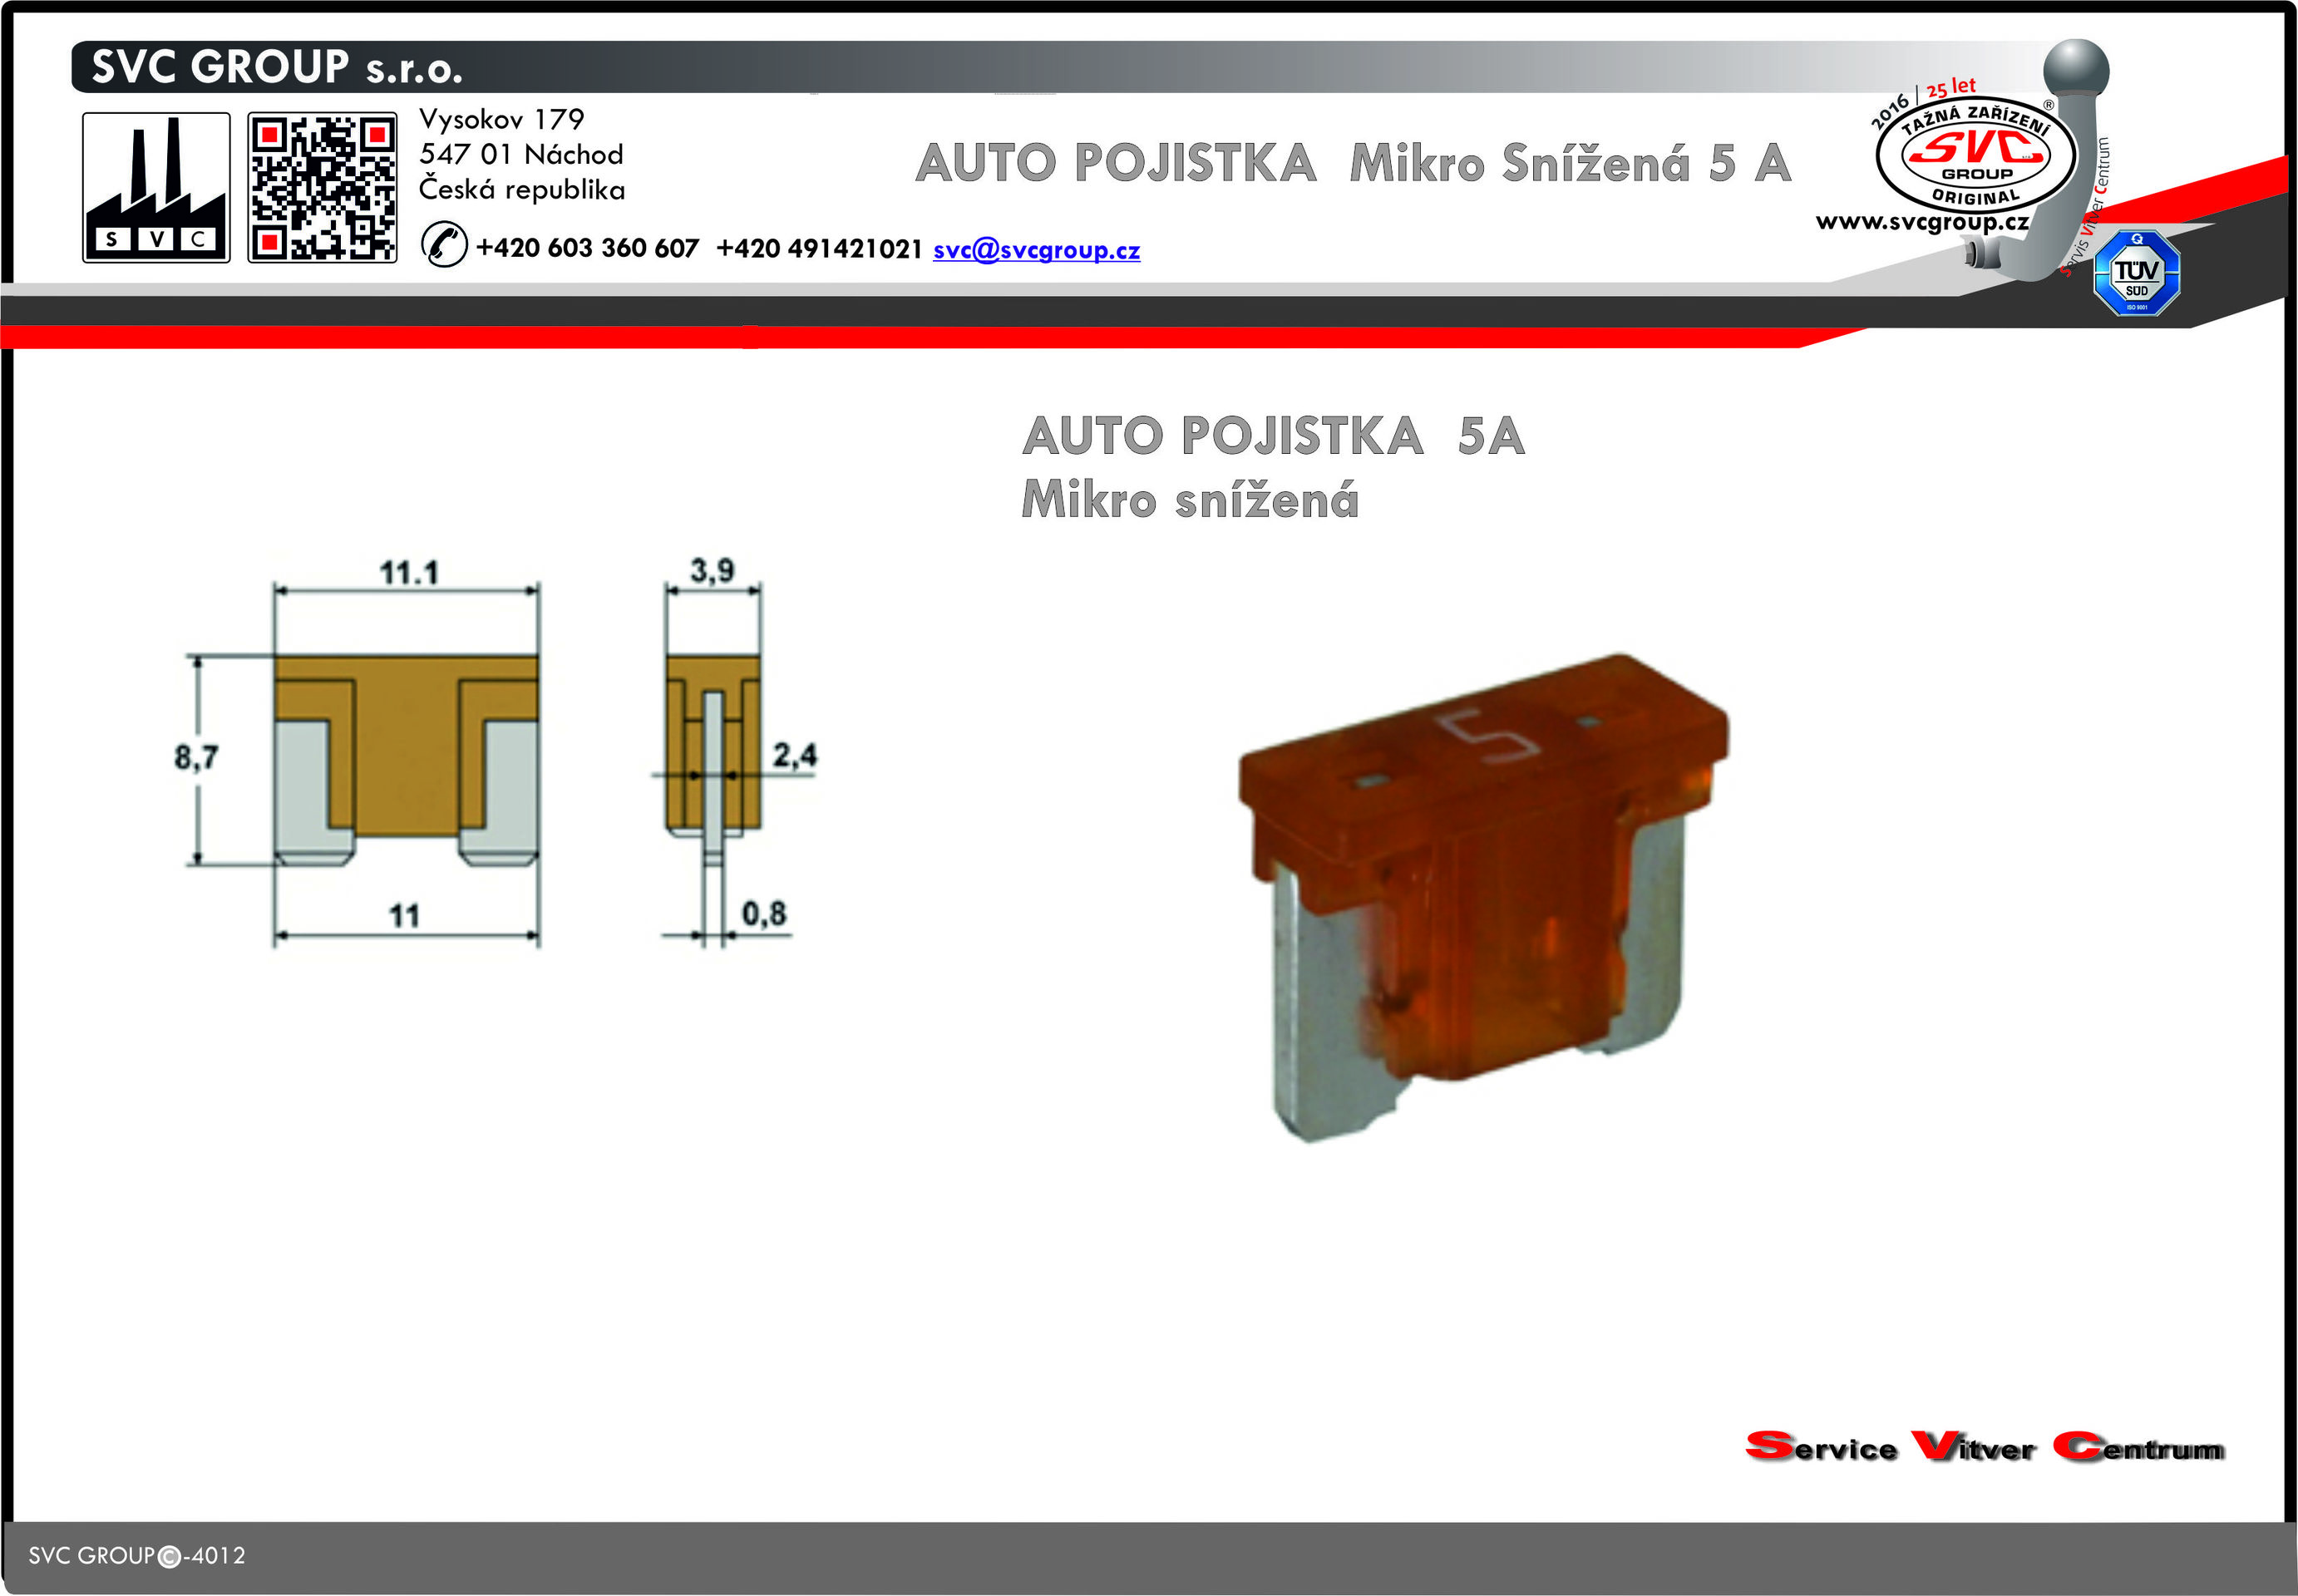Click the copyright symbol in footer
This screenshot has height=1596, width=2298.
click(x=169, y=1557)
